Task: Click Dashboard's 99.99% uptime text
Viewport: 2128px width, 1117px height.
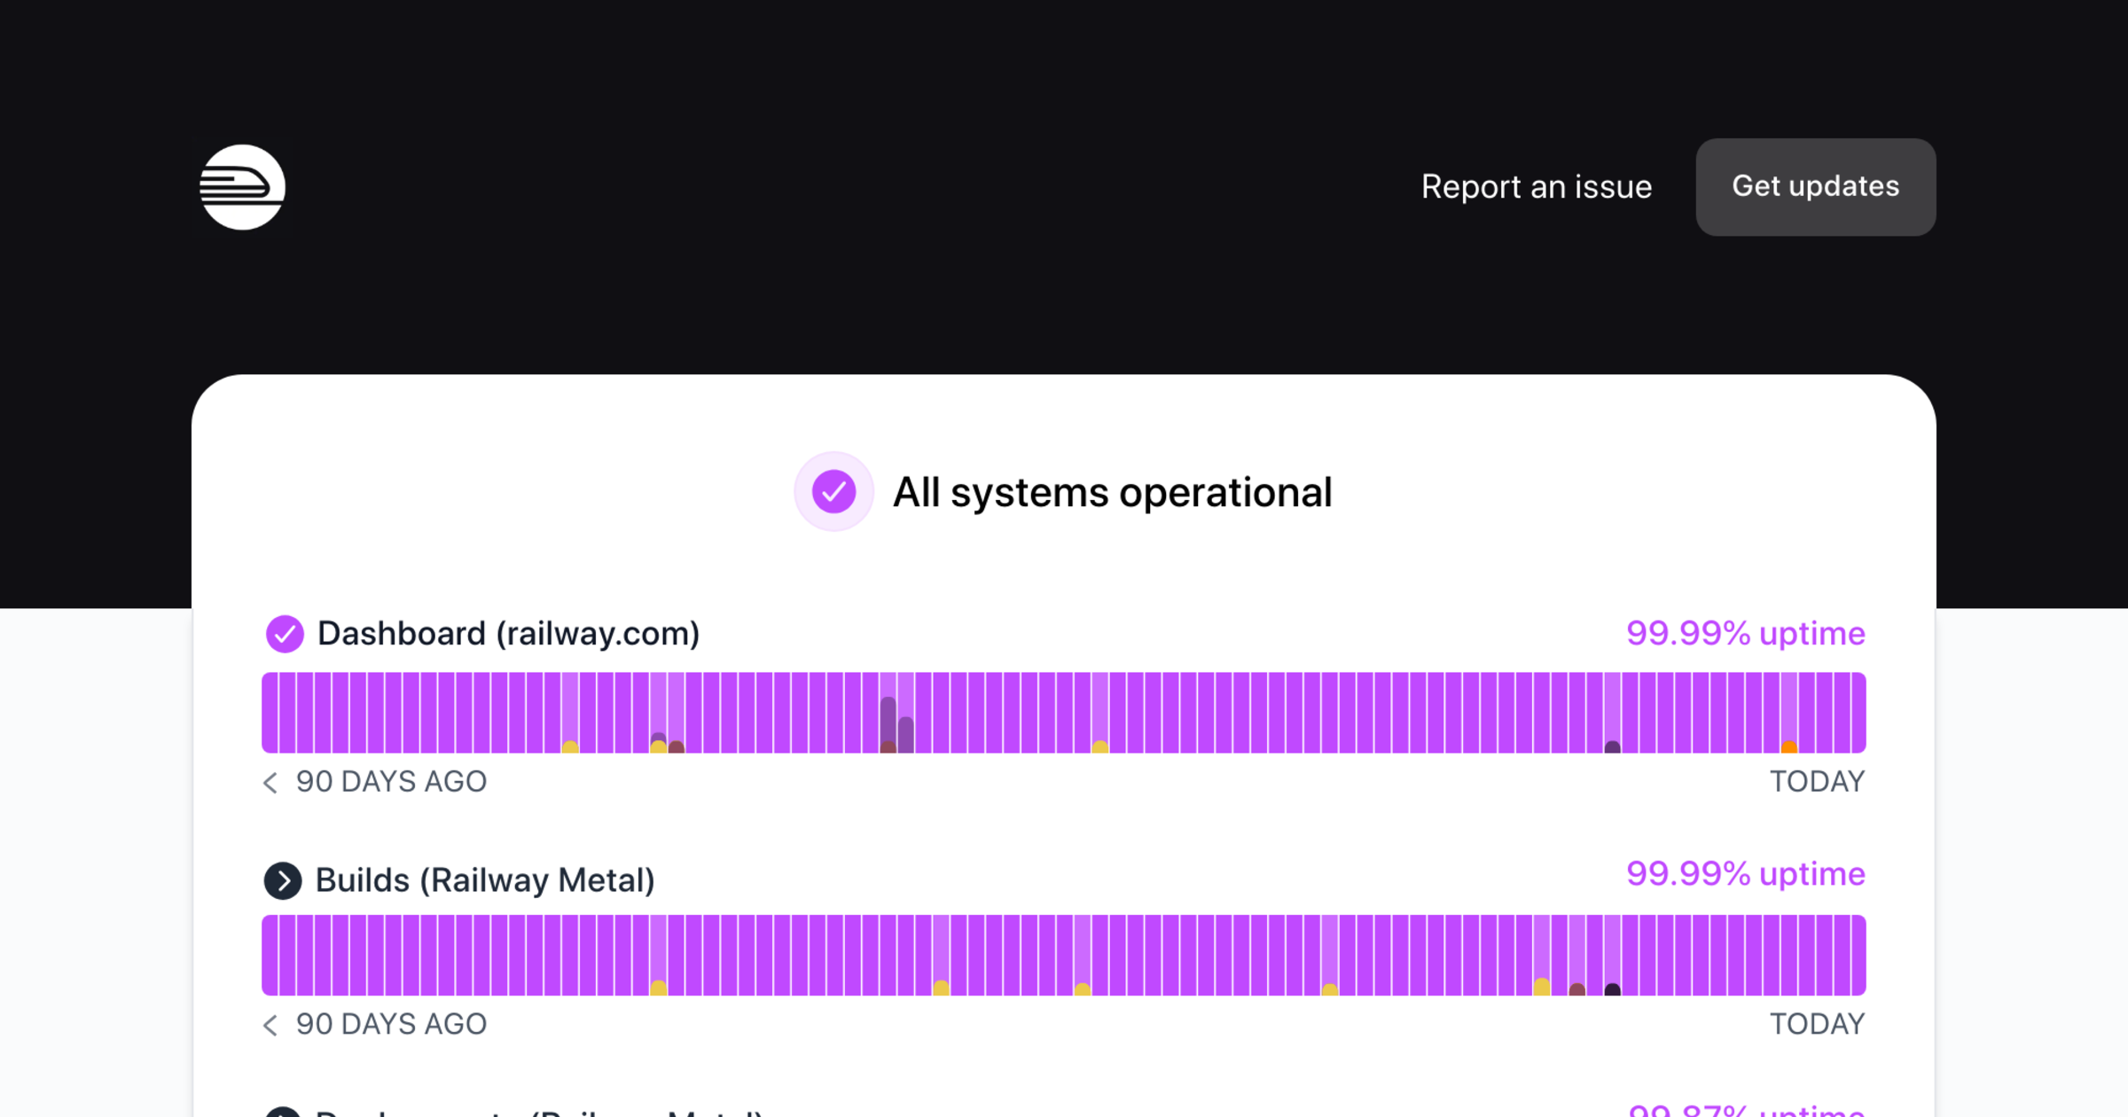Action: pos(1745,634)
